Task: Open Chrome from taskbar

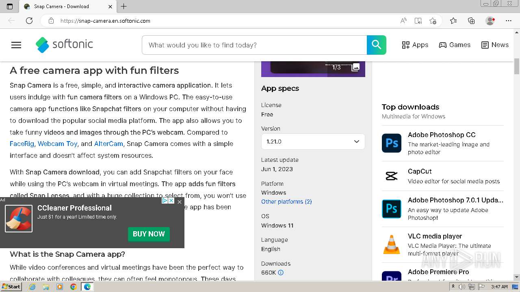Action: tap(73, 287)
